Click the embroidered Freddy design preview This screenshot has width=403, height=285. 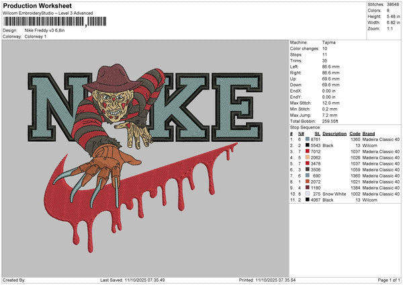click(146, 158)
